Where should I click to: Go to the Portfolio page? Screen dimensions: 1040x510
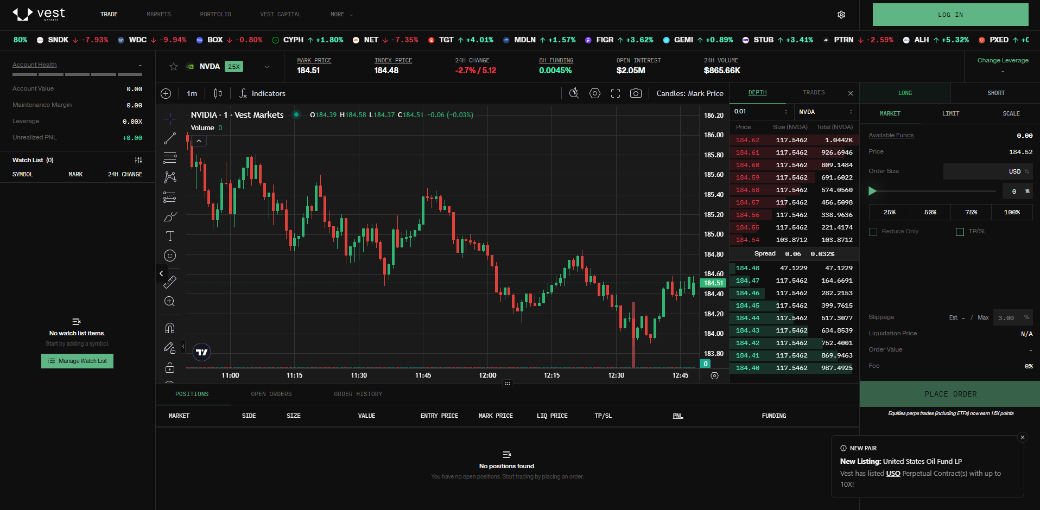pos(215,15)
